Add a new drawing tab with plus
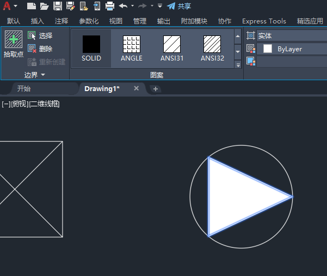The image size is (327, 276). (156, 88)
